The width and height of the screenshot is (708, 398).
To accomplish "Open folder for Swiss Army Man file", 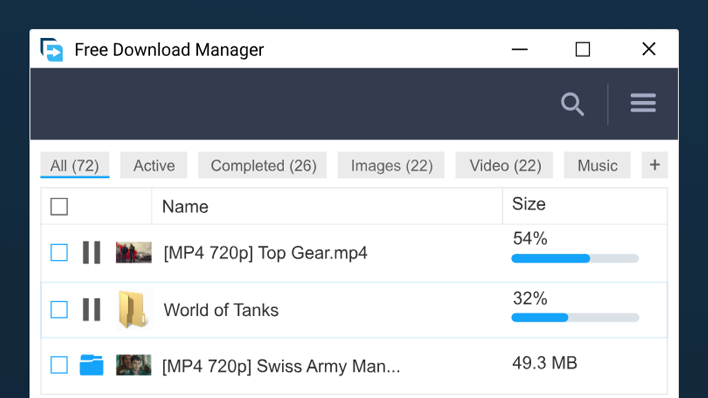I will pos(91,365).
